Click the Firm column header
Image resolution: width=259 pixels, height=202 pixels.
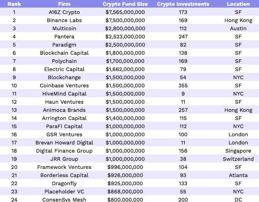pos(64,4)
